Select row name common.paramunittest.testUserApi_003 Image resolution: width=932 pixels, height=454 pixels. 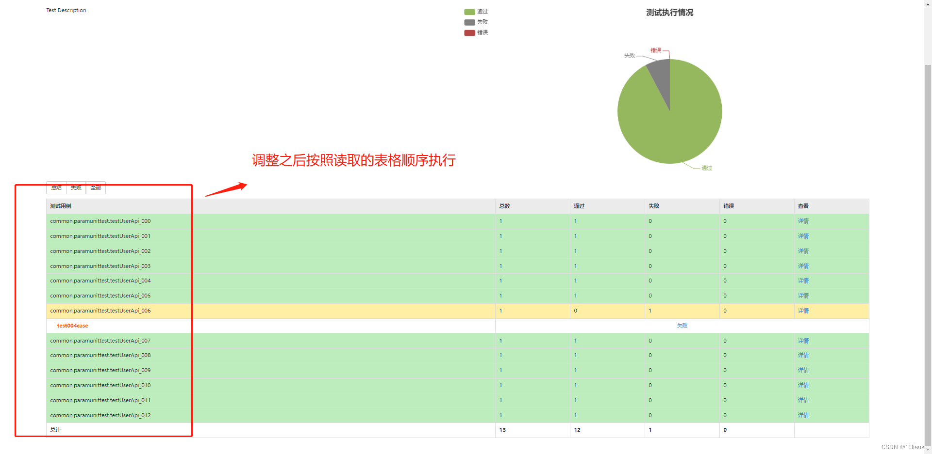pos(100,266)
